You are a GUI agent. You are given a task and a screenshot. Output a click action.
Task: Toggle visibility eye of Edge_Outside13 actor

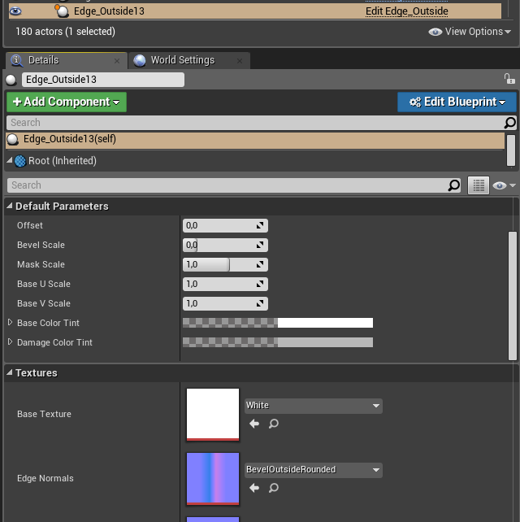pyautogui.click(x=15, y=11)
